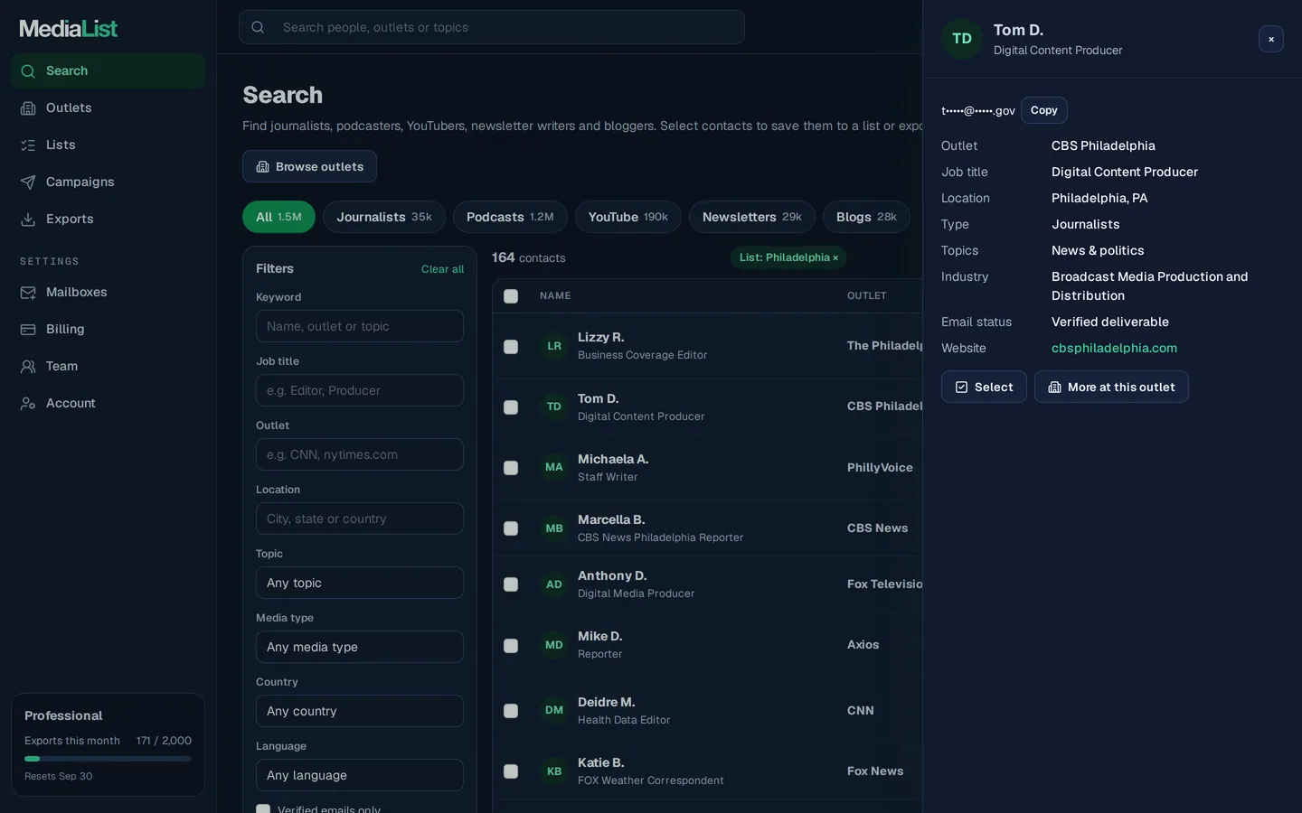Click the magnifier icon in search bar
This screenshot has height=813, width=1302.
click(x=258, y=27)
